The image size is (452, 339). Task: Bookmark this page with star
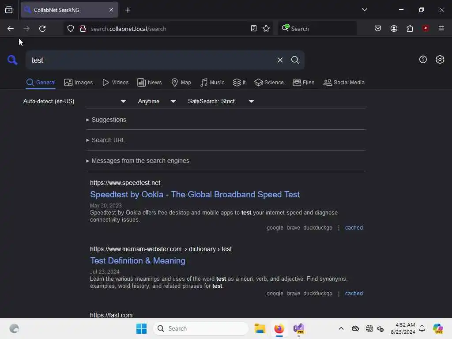[266, 29]
